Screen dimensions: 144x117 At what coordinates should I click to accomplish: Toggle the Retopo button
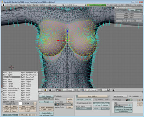46,102
